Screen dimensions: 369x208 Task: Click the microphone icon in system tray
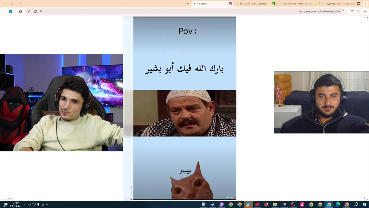38,205
